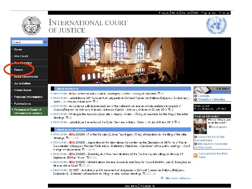
Task: Open the Jurisdiction sidebar menu item
Action: [x=29, y=83]
